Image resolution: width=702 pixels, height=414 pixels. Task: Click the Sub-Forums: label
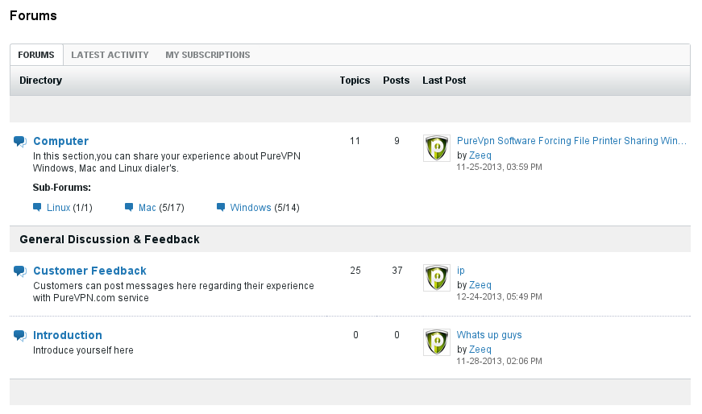62,188
